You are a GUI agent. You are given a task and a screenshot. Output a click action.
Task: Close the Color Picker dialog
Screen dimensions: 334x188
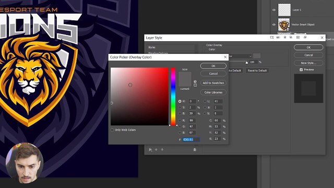coord(225,57)
